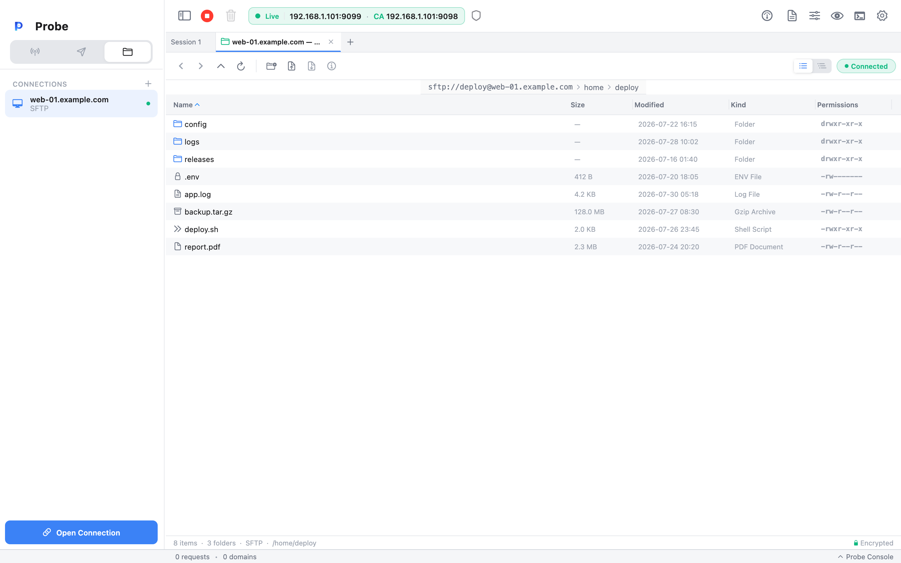This screenshot has width=901, height=563.
Task: Upload a file with the upload icon
Action: 292,66
